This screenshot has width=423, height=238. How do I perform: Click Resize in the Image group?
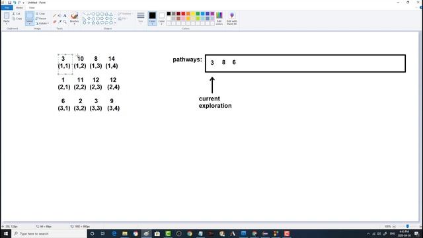coord(41,19)
